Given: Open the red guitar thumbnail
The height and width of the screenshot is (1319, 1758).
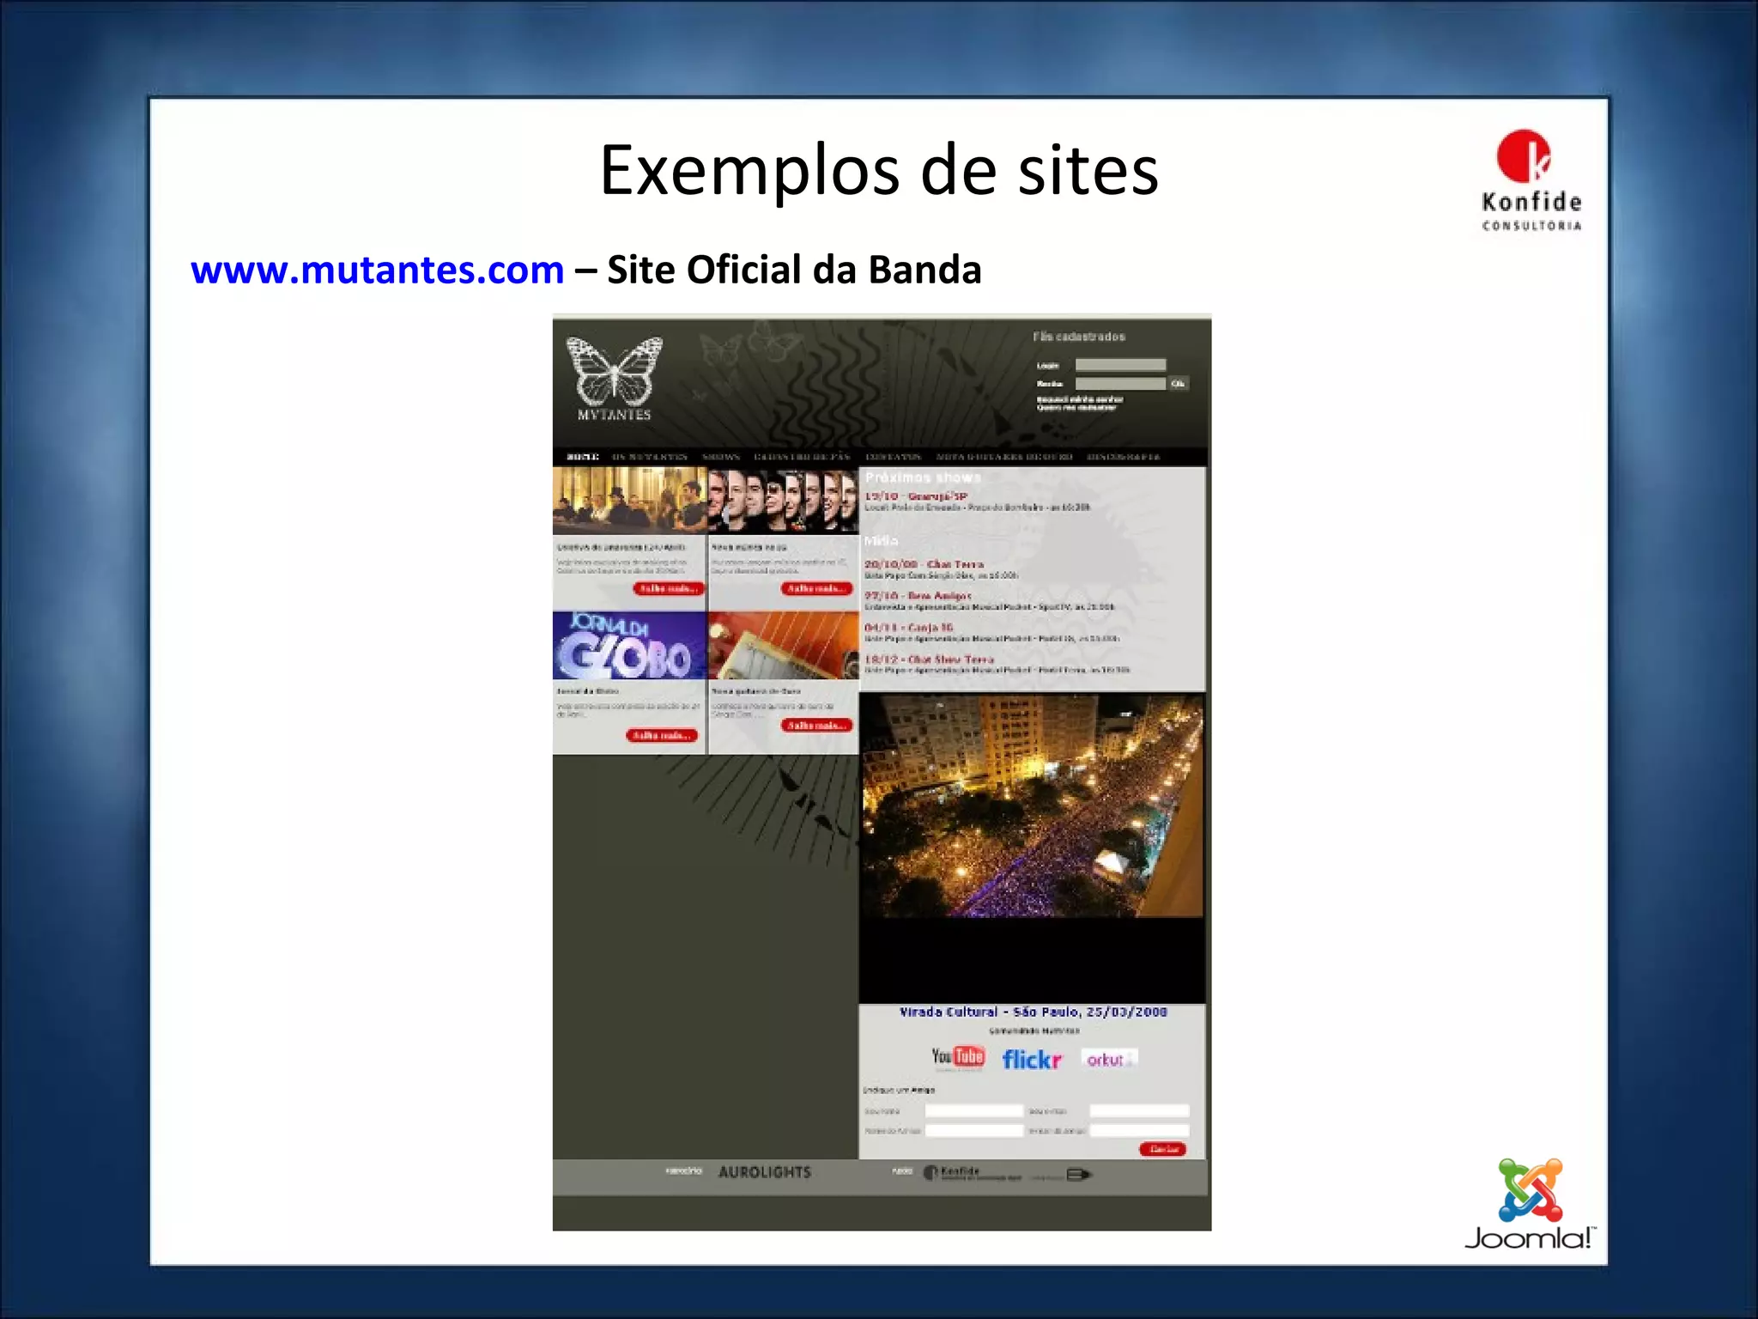Looking at the screenshot, I should pyautogui.click(x=784, y=645).
